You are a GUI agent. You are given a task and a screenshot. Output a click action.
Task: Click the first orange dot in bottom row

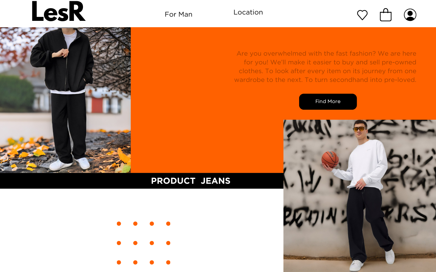(x=119, y=262)
